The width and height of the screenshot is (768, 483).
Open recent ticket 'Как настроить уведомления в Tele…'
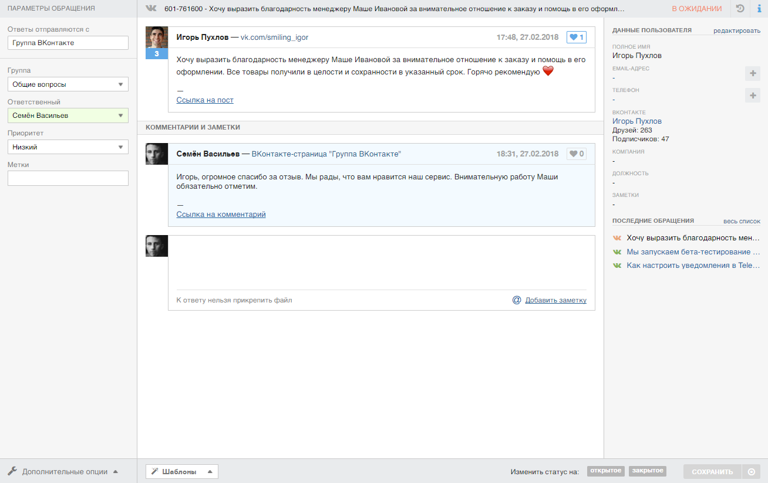(693, 265)
